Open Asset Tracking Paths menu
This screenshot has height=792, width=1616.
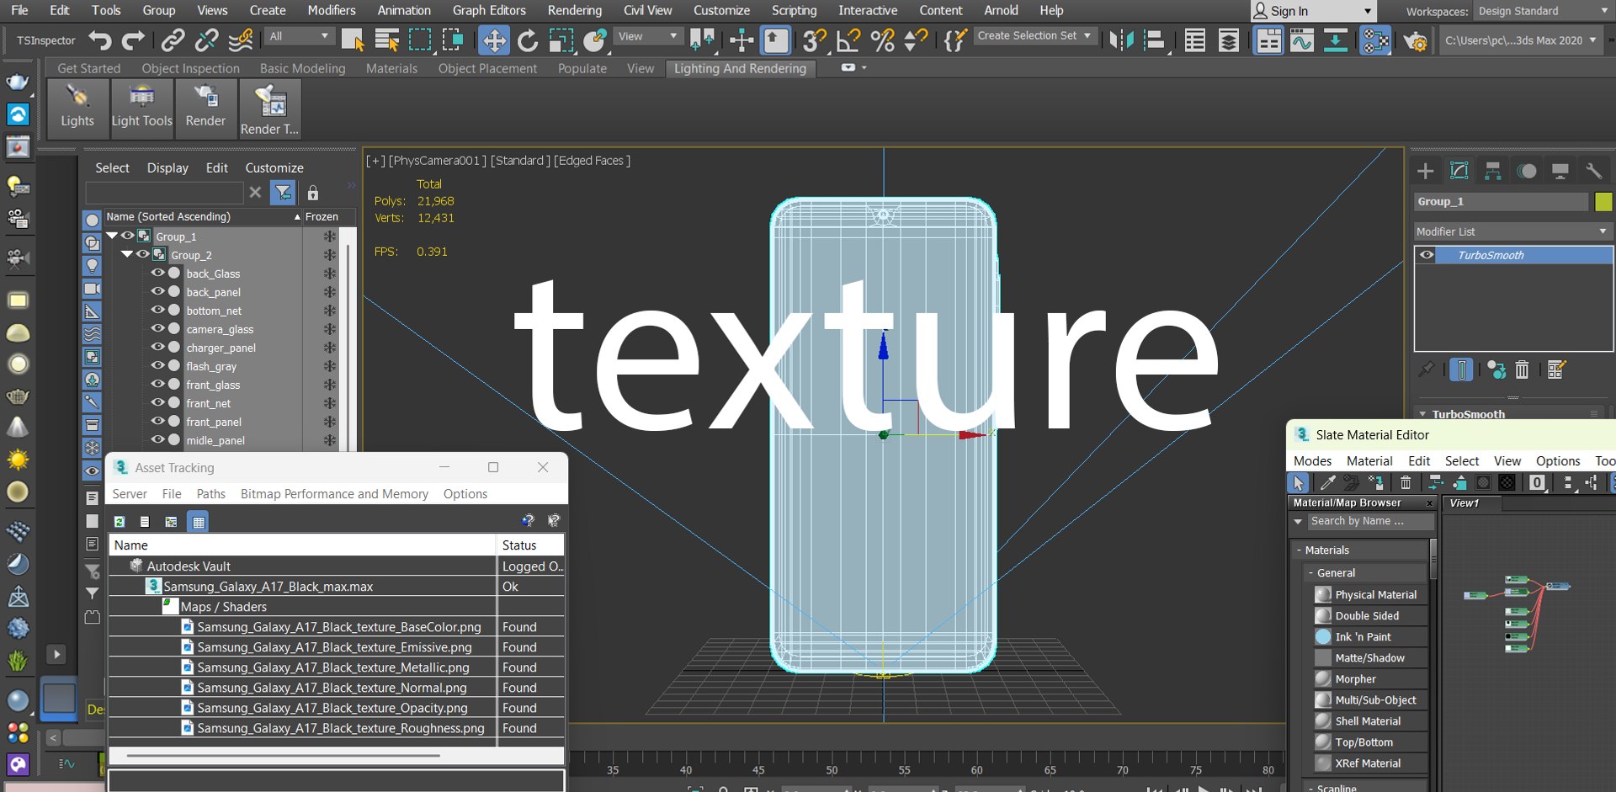coord(210,494)
